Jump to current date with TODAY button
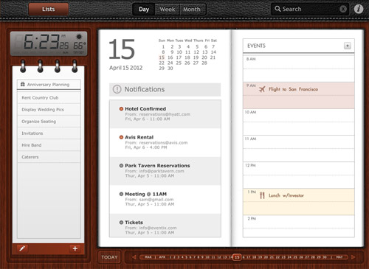The image size is (369, 269). click(x=109, y=257)
